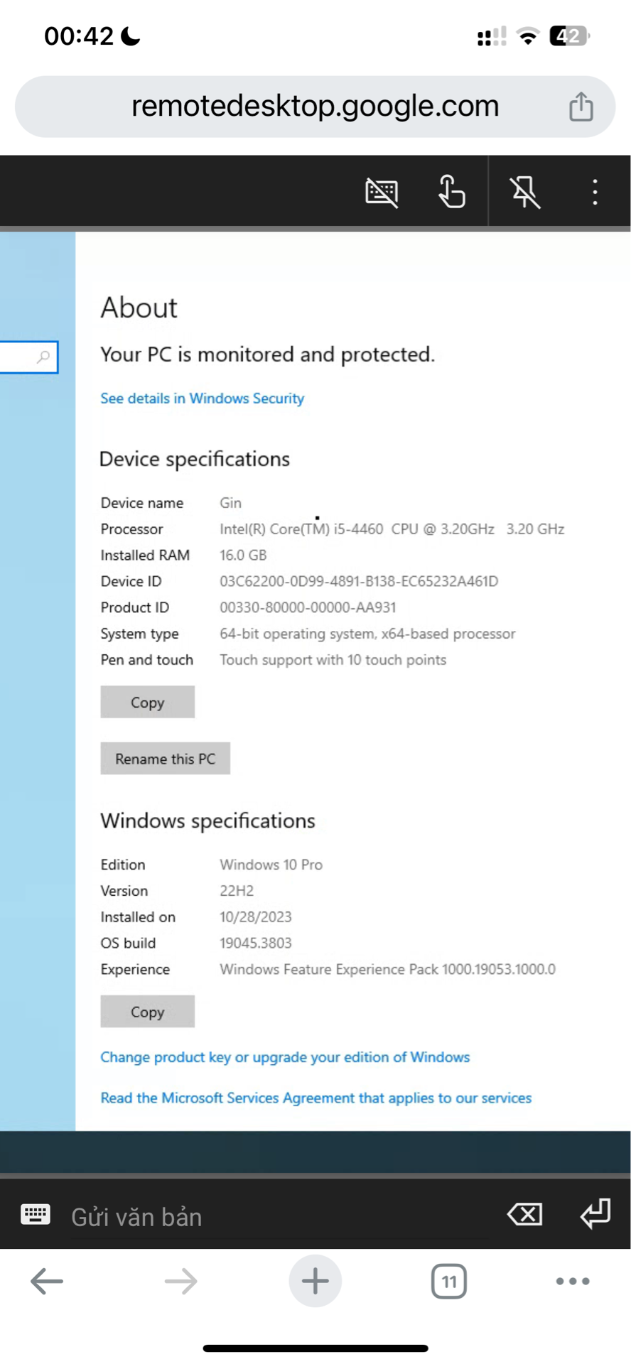Image resolution: width=631 pixels, height=1364 pixels.
Task: Open the browser more options dots
Action: pos(573,1282)
